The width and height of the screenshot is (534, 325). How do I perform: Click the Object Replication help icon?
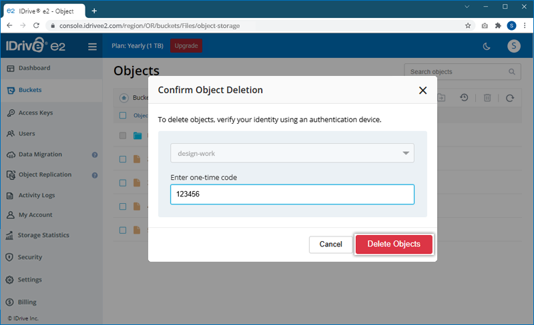pyautogui.click(x=95, y=175)
